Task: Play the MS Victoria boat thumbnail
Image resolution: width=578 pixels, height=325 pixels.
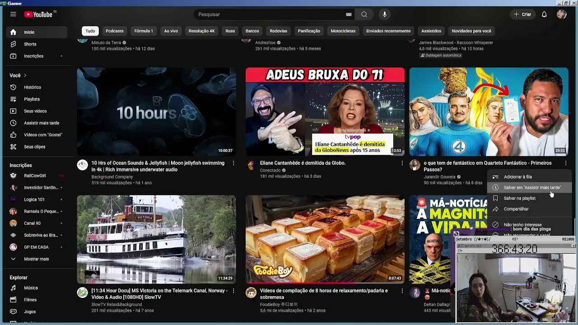Action: (156, 239)
